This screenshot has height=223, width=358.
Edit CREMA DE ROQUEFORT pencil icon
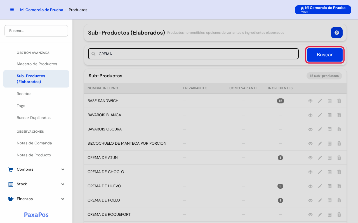point(320,215)
